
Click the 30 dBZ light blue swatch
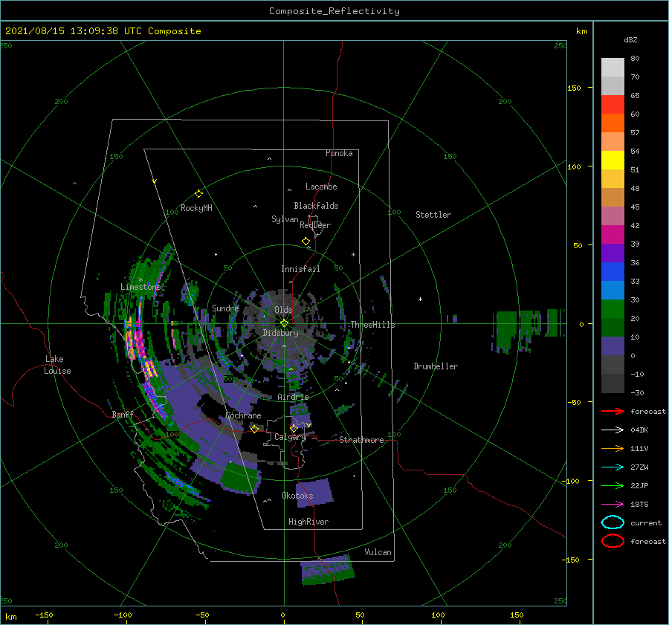(x=613, y=291)
